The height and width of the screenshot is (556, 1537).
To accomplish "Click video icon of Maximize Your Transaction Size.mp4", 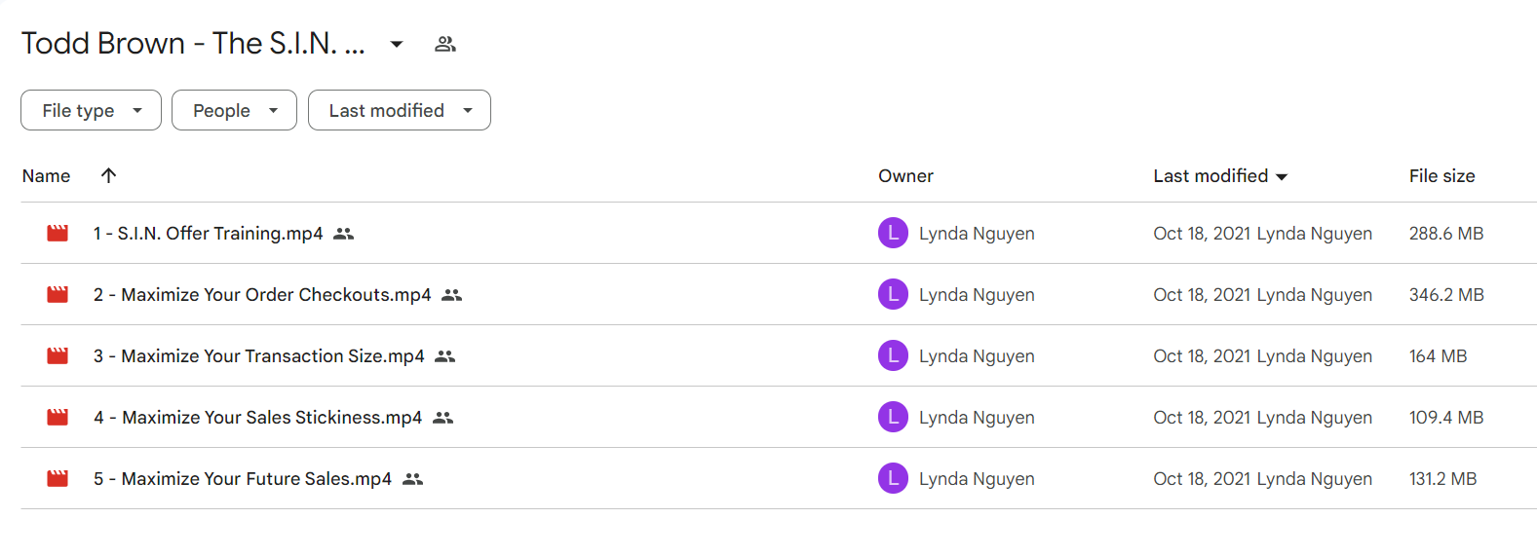I will [x=58, y=356].
